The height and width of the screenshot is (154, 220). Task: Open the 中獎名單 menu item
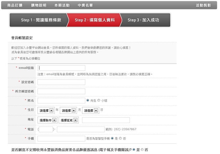[x=85, y=5]
